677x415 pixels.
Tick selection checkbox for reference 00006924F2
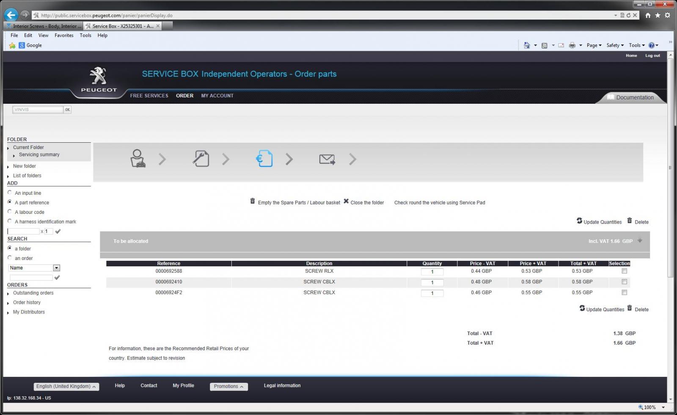[624, 292]
